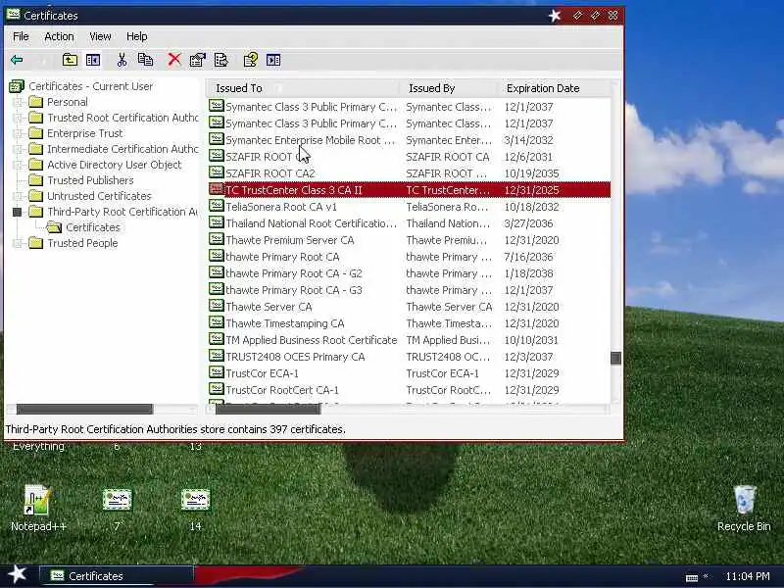Expand the Trusted People node
Image resolution: width=784 pixels, height=588 pixels.
18,243
